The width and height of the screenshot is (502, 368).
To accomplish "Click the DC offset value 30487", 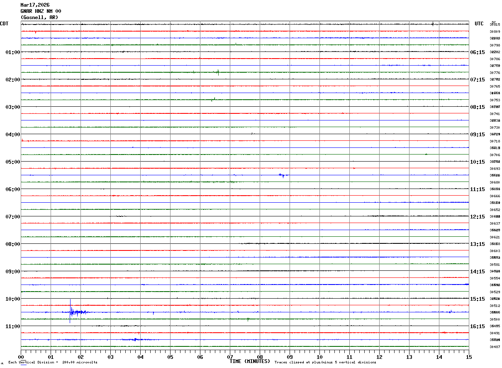I will tap(495, 347).
